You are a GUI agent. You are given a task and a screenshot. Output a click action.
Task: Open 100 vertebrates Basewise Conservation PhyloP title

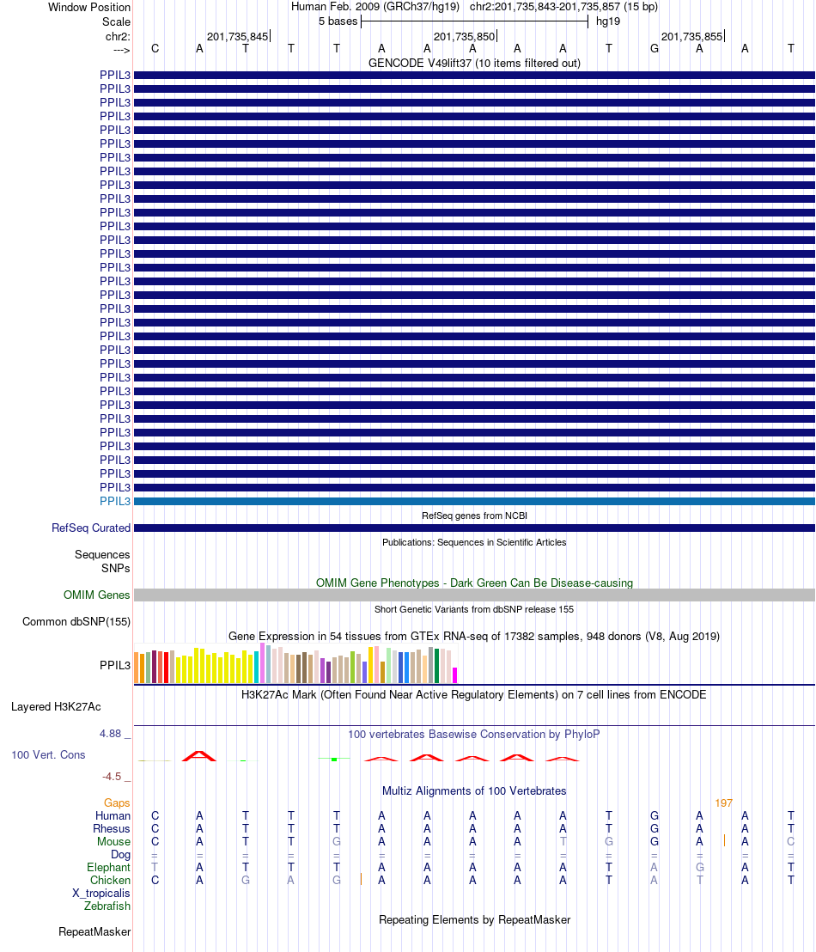[474, 734]
